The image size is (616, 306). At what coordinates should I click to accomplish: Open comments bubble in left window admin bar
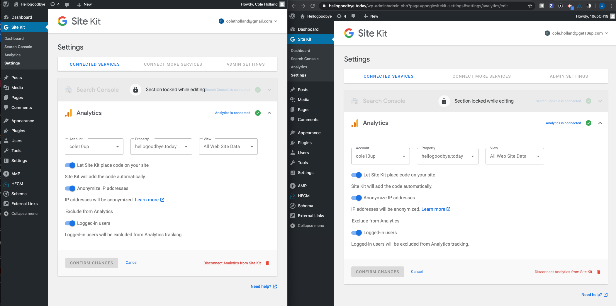click(x=67, y=4)
